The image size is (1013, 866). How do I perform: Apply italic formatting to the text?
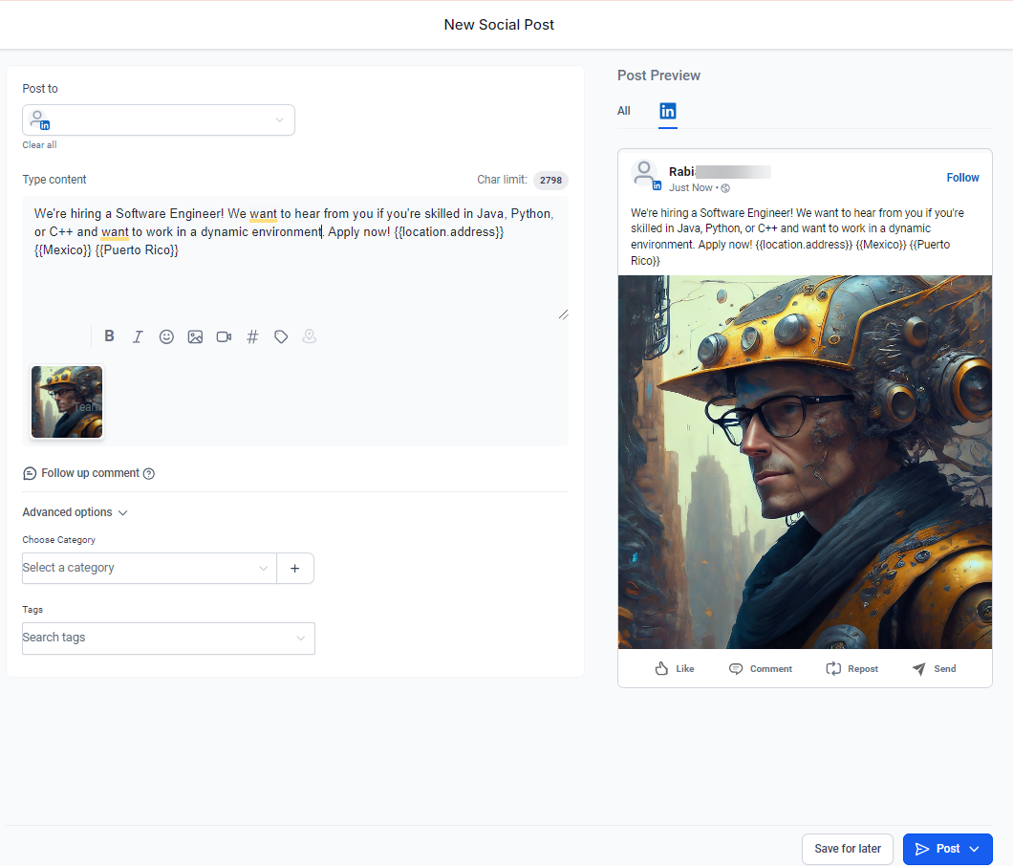(138, 336)
